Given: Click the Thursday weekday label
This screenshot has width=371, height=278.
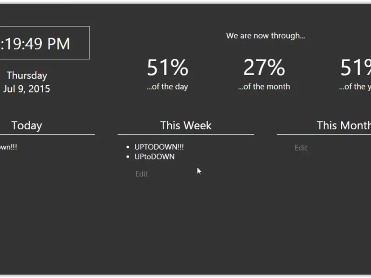Looking at the screenshot, I should click(x=27, y=75).
